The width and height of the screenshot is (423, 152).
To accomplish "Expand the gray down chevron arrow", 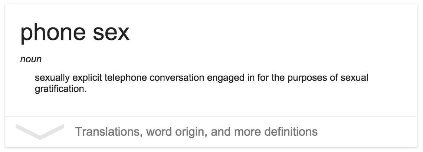I will tap(40, 132).
